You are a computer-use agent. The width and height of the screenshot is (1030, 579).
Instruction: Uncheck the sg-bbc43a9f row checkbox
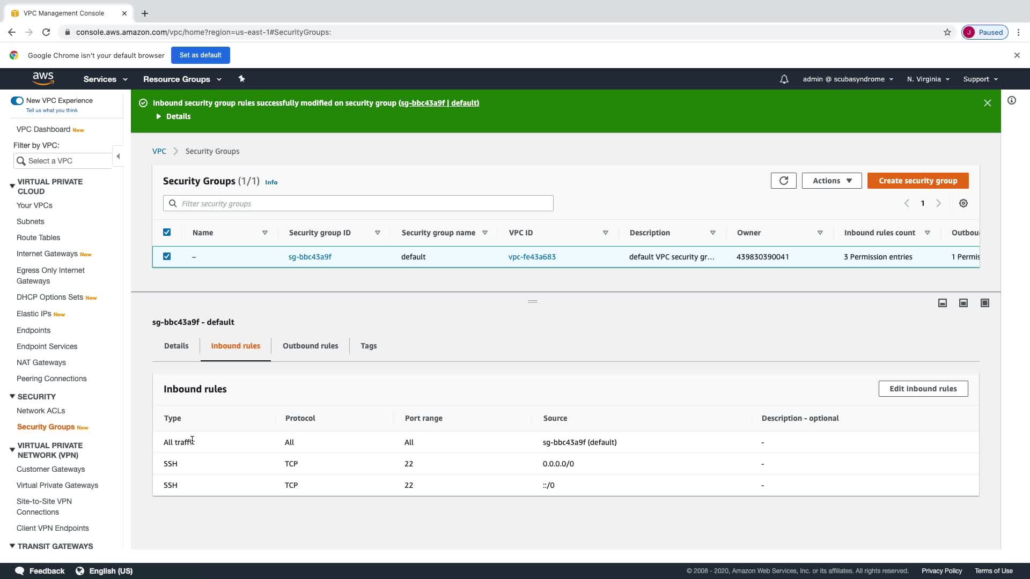[167, 257]
